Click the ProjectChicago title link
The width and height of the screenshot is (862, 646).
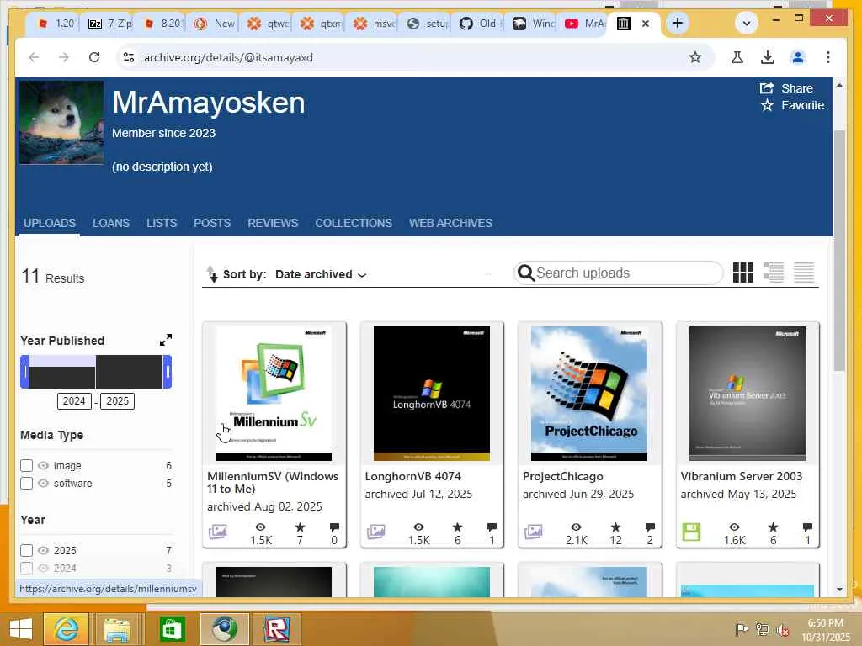click(563, 476)
